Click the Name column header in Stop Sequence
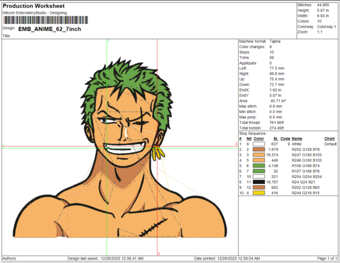The height and width of the screenshot is (263, 340). pos(297,139)
